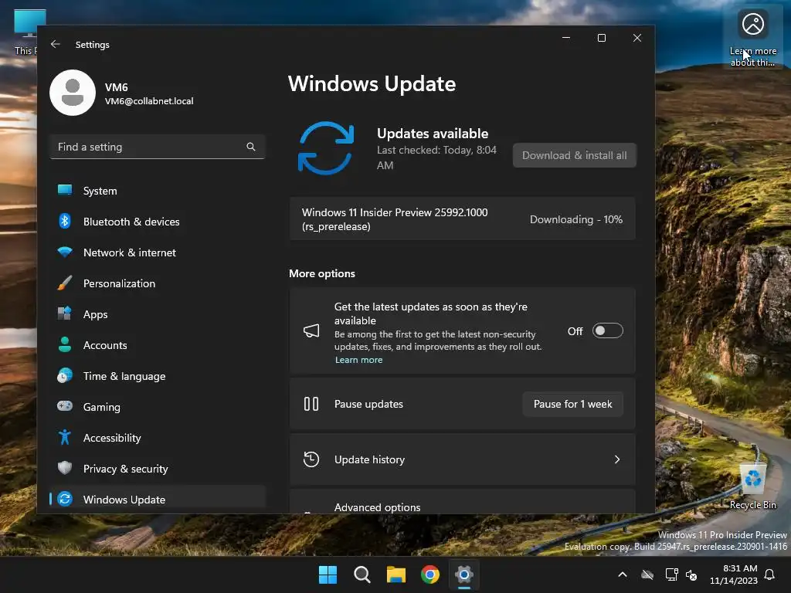The width and height of the screenshot is (791, 593).
Task: Click the back arrow in Settings
Action: [56, 44]
